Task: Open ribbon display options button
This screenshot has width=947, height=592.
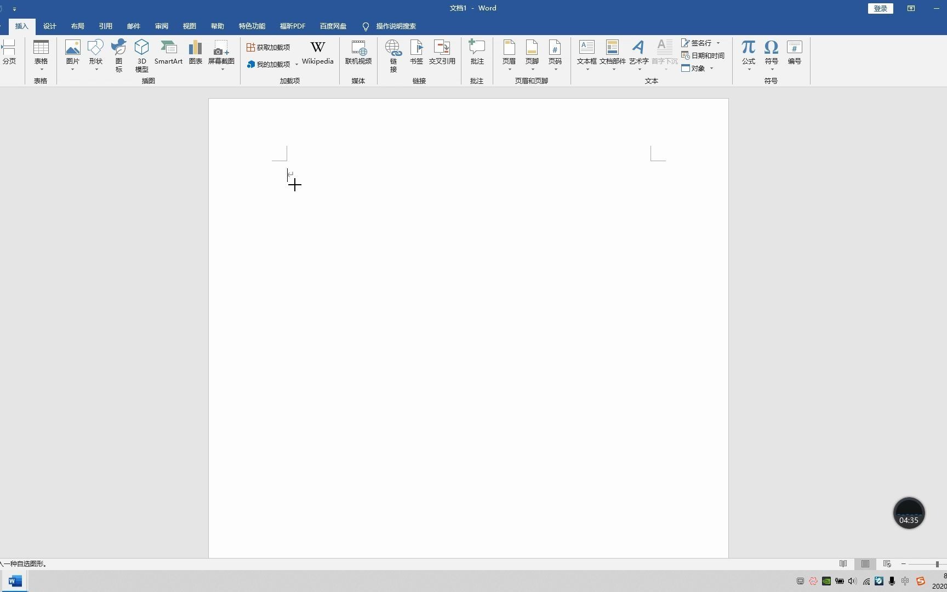Action: tap(911, 8)
